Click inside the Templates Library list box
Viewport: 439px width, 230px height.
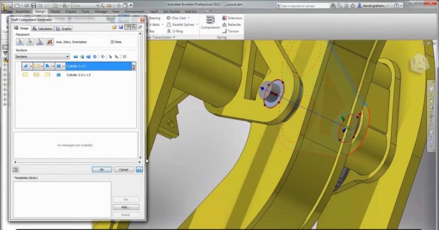click(x=62, y=200)
